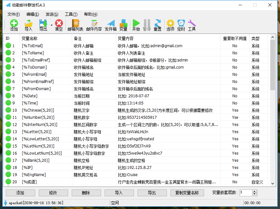Viewport: 280px width, 209px height.
Task: Click the bottom 添加 button
Action: tap(20, 193)
